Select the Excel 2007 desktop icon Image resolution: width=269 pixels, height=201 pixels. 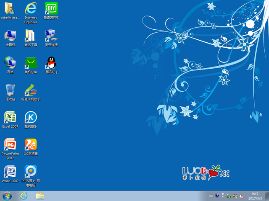10,117
